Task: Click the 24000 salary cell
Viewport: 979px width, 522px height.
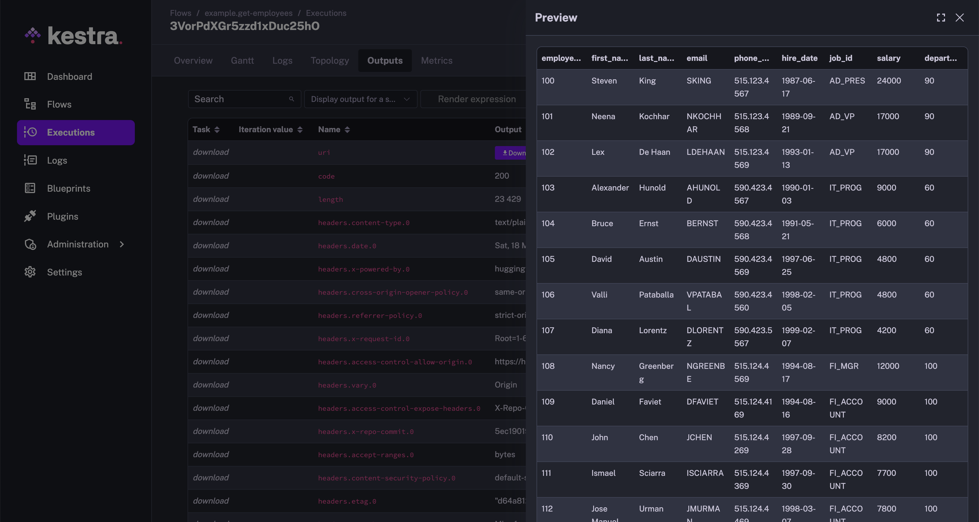Action: [889, 81]
